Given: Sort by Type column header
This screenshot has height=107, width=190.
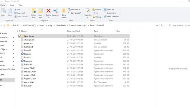Looking at the screenshot, I should point(96,31).
